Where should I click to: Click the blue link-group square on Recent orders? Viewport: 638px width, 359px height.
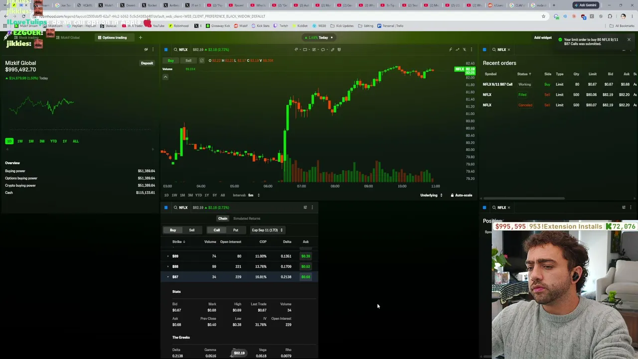click(484, 49)
